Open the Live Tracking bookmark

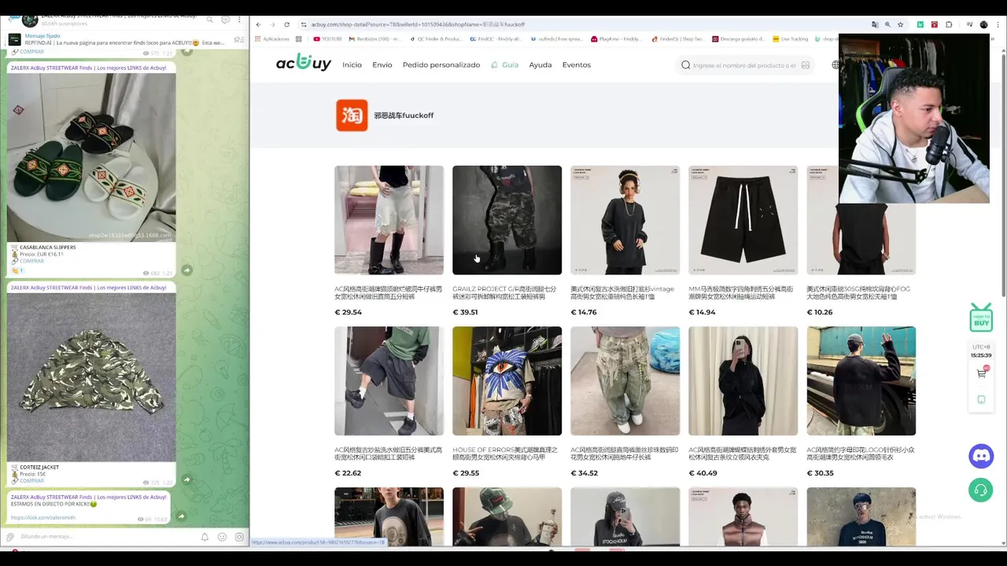791,39
